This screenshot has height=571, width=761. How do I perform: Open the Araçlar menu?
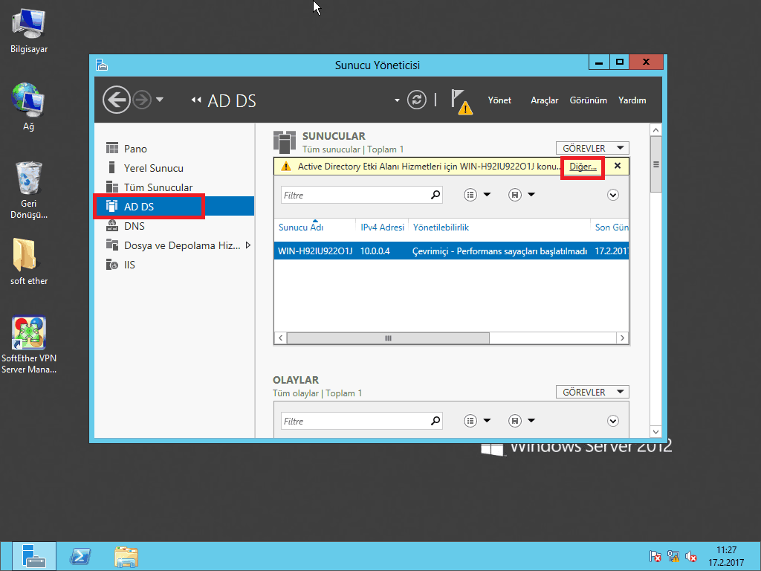pyautogui.click(x=544, y=100)
